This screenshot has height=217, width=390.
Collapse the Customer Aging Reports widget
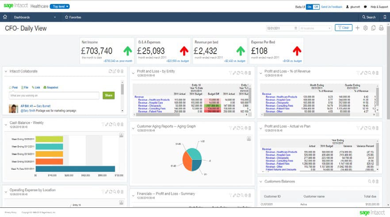[134, 128]
